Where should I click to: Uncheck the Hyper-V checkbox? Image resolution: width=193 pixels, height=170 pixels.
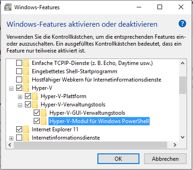point(19,88)
